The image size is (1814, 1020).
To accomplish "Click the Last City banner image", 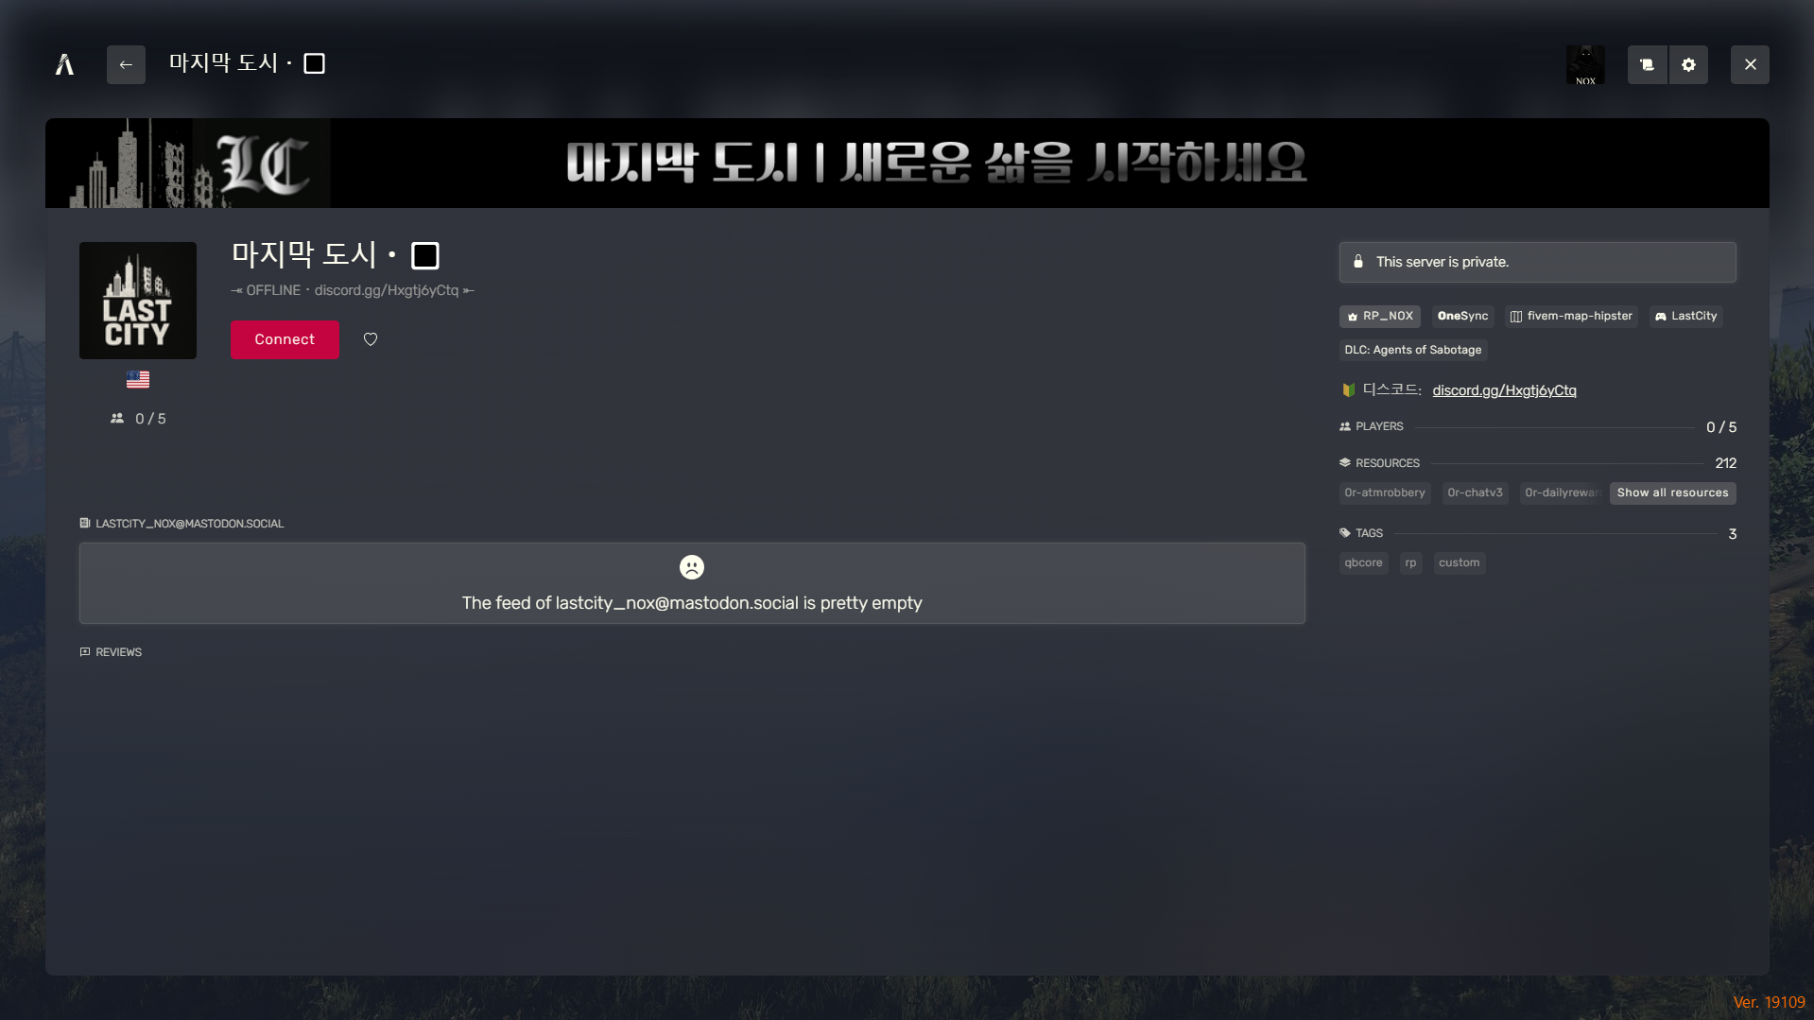I will click(907, 163).
